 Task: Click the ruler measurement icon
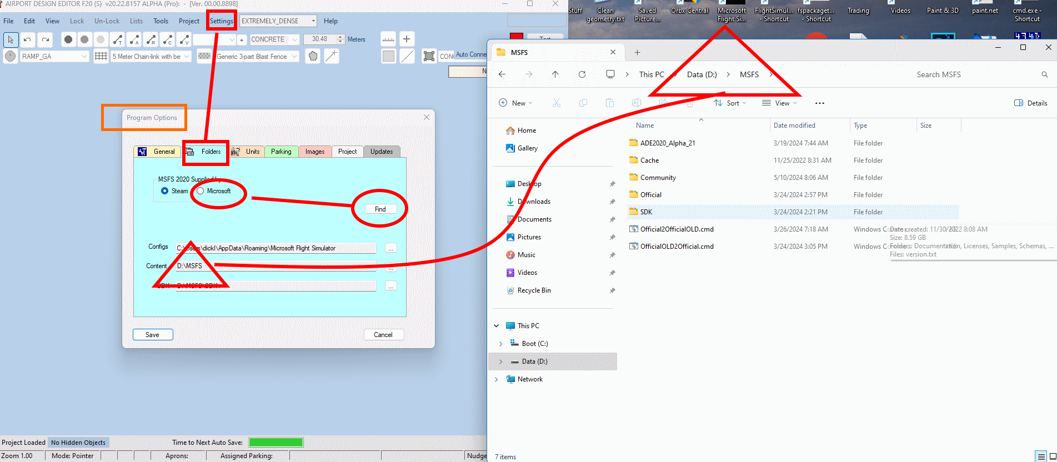click(x=388, y=39)
